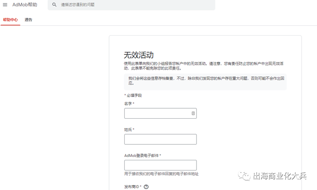This screenshot has width=317, height=190.
Task: Focus the 名字 text field
Action: [160, 113]
